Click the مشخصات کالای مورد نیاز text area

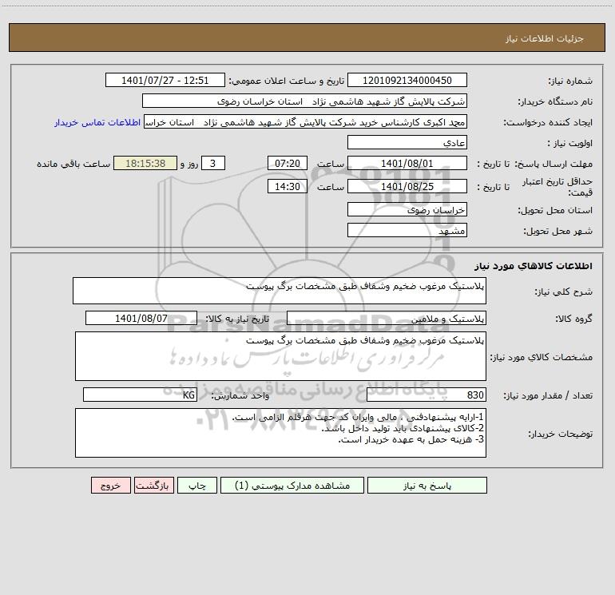pyautogui.click(x=280, y=356)
